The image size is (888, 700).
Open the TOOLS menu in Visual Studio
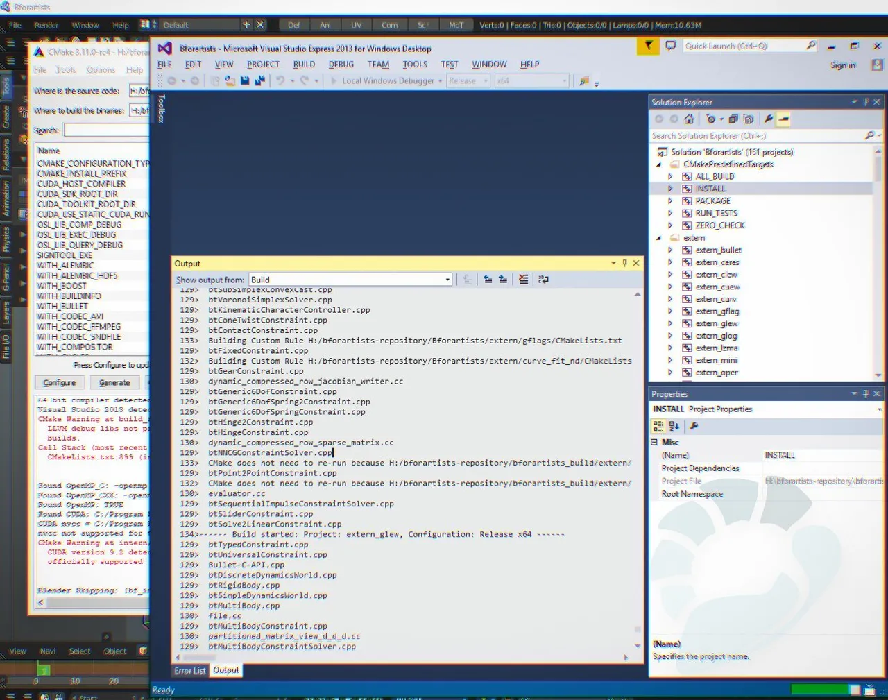pos(415,65)
